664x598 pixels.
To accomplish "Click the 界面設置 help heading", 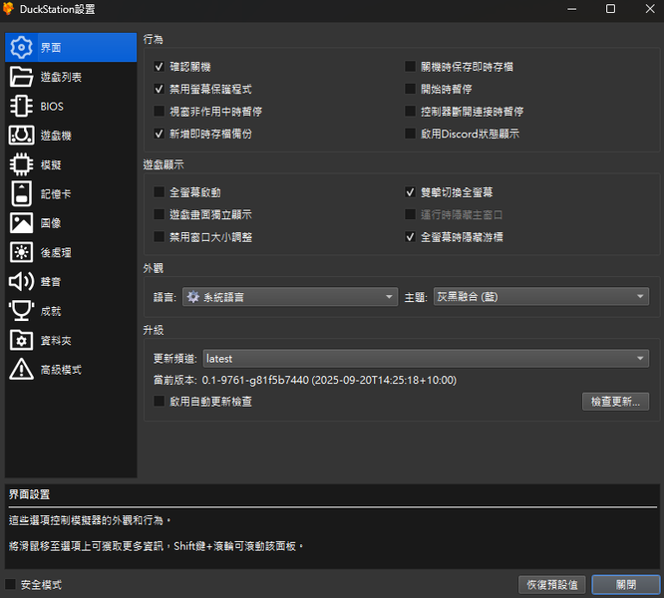I will [29, 494].
